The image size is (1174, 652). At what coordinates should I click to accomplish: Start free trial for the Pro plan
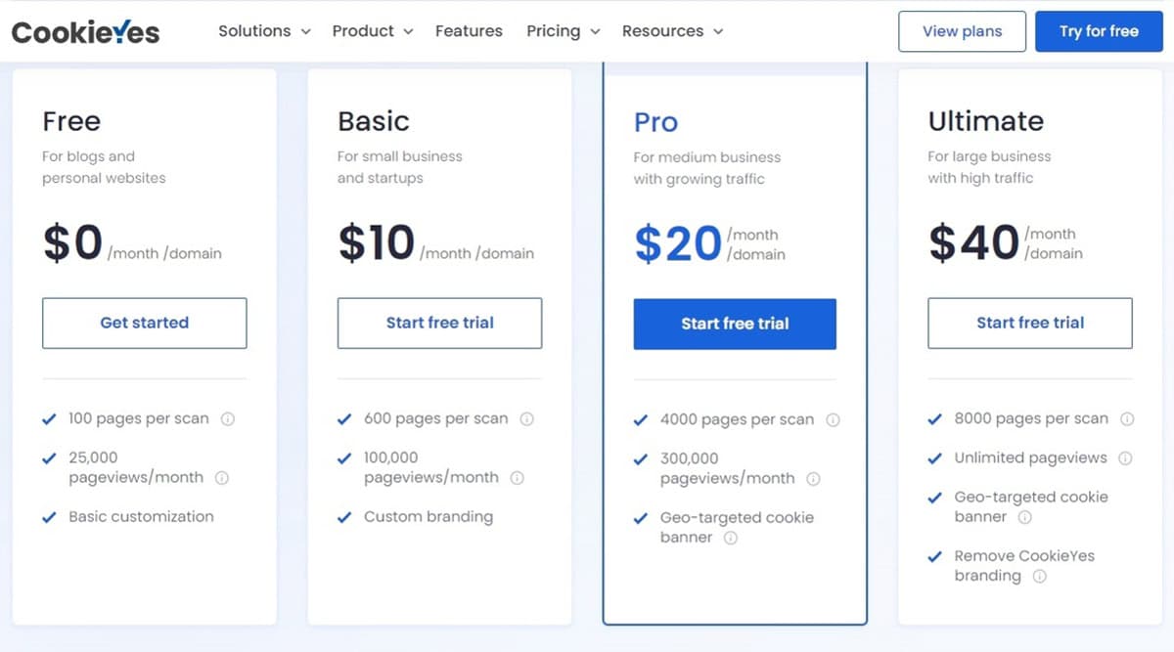tap(735, 324)
